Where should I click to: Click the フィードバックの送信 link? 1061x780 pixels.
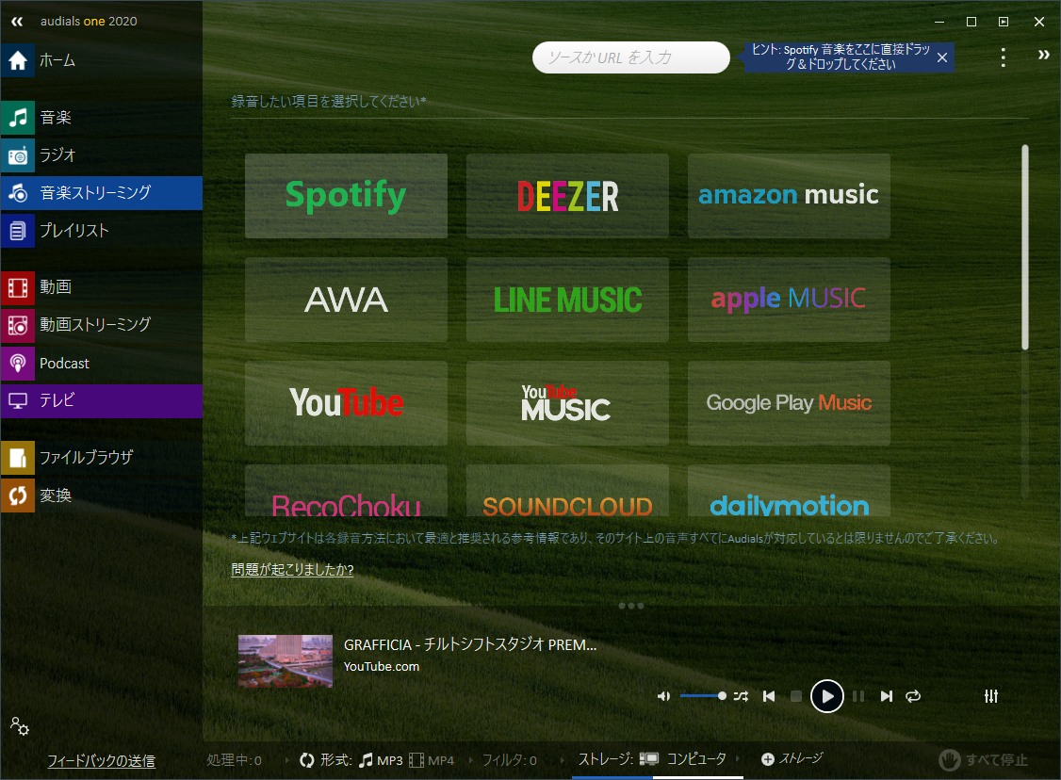[101, 761]
